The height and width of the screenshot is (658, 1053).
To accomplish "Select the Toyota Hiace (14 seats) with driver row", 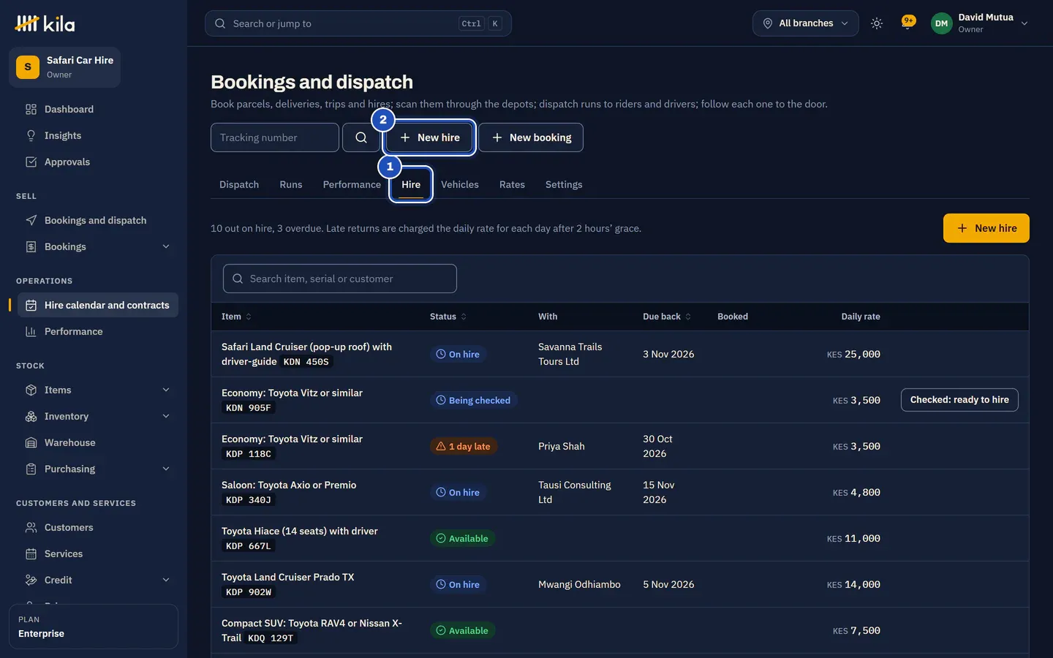I will [620, 539].
